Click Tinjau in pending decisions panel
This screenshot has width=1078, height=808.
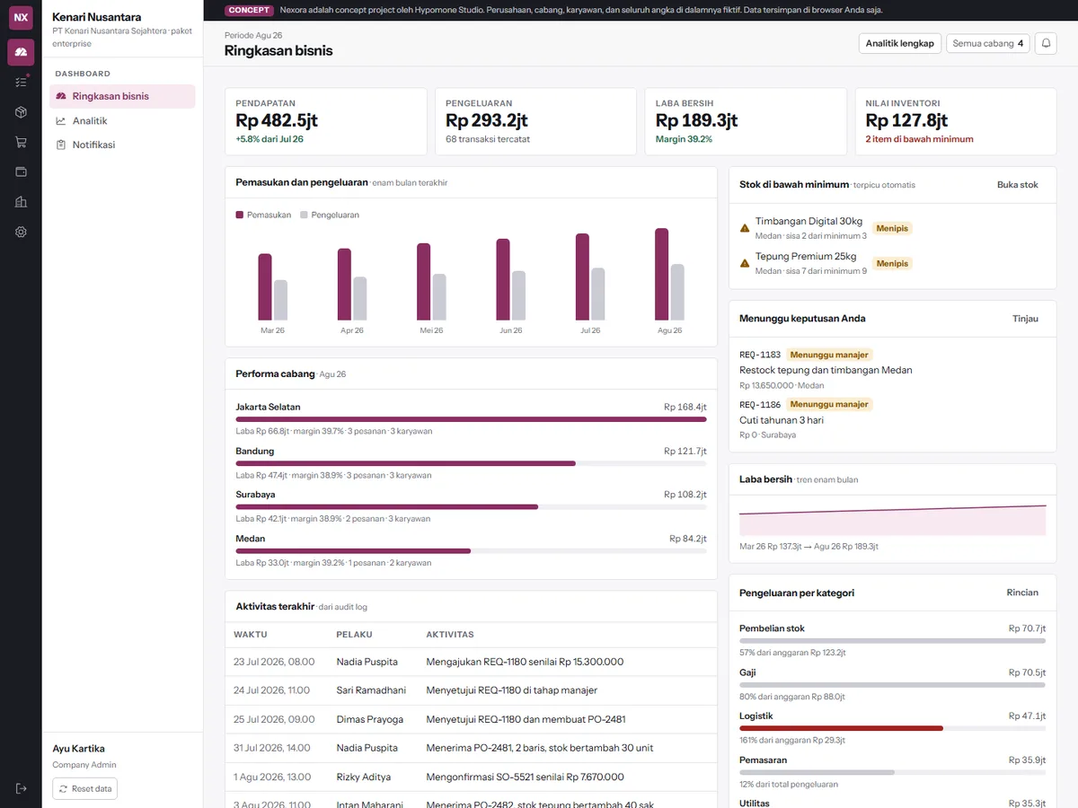[x=1025, y=318]
